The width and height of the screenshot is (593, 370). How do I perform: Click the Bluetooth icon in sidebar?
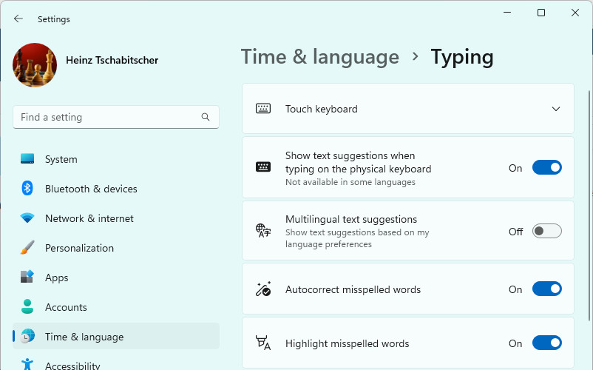(27, 189)
